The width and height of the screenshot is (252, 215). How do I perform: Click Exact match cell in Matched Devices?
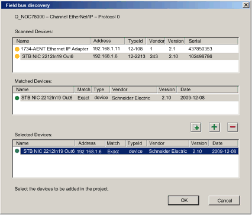pos(83,98)
